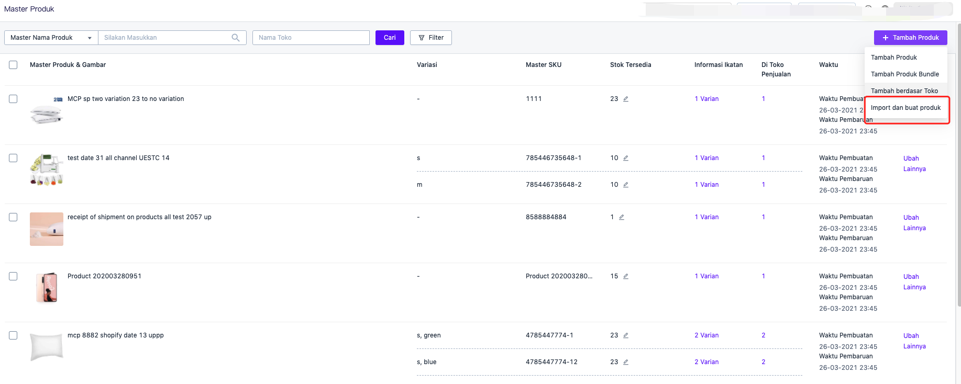Edit stock pencil for SKU 4785447774-12
This screenshot has width=961, height=384.
(x=626, y=362)
